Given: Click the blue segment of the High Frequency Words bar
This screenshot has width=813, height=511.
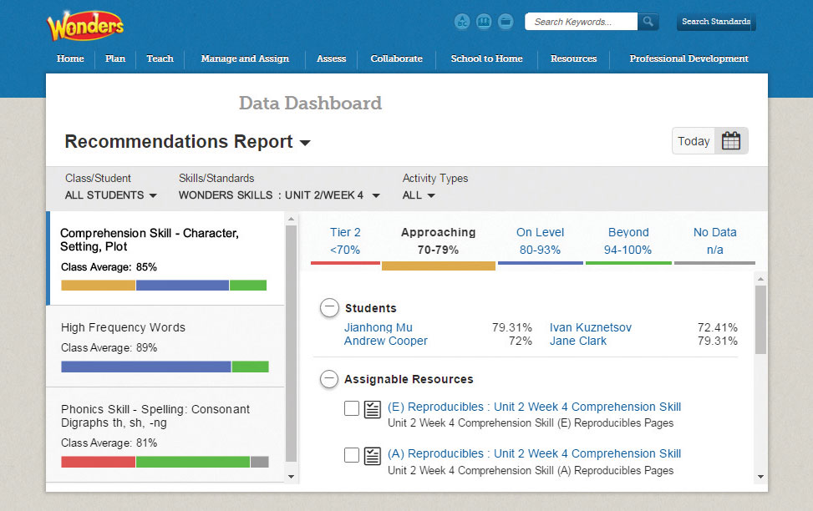Looking at the screenshot, I should point(146,367).
